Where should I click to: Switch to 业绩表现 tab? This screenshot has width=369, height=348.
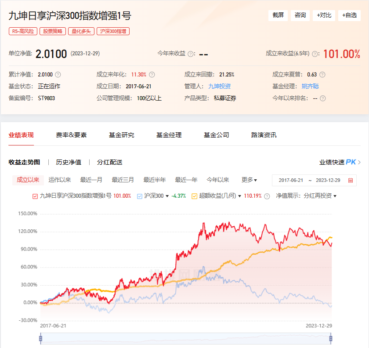tap(21, 135)
